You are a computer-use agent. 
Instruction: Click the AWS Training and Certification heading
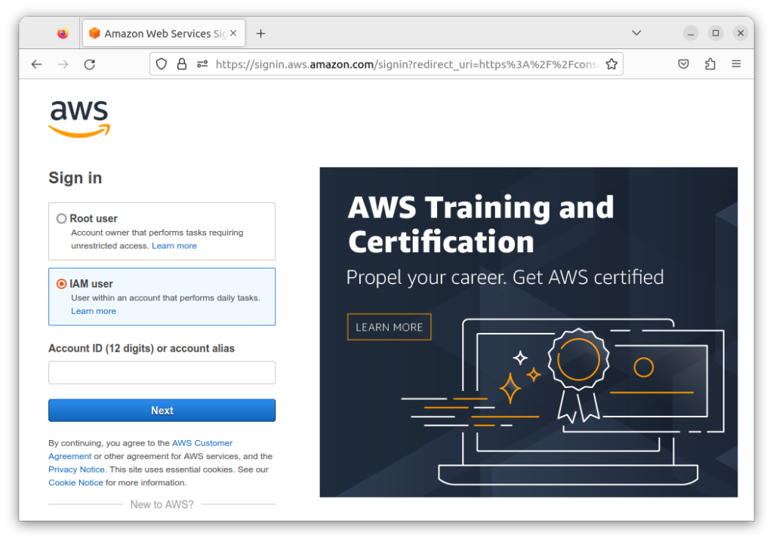pos(481,224)
